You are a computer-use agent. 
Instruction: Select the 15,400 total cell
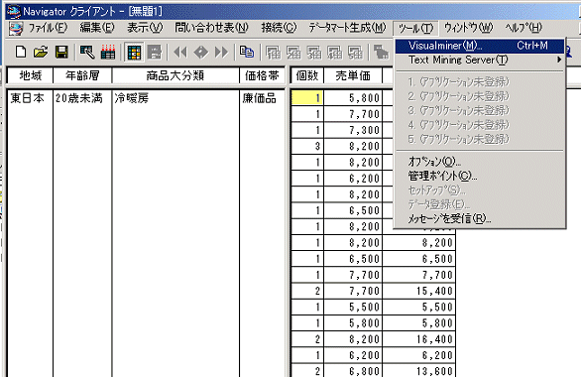pyautogui.click(x=419, y=291)
